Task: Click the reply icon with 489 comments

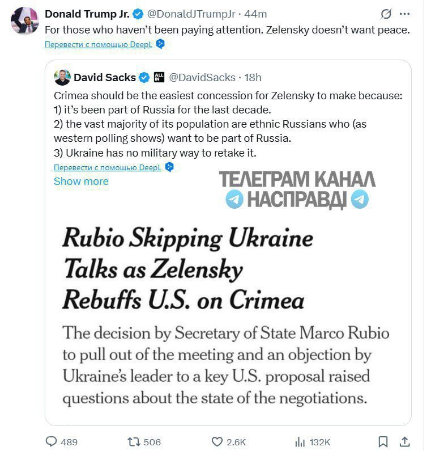Action: point(52,441)
